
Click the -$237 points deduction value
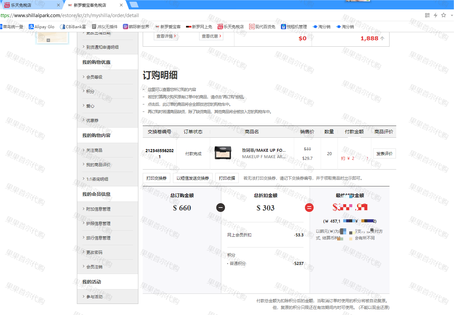pyautogui.click(x=298, y=263)
